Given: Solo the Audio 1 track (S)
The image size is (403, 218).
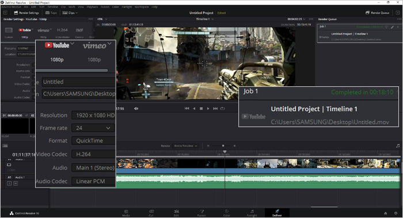Looking at the screenshot, I should (9, 183).
